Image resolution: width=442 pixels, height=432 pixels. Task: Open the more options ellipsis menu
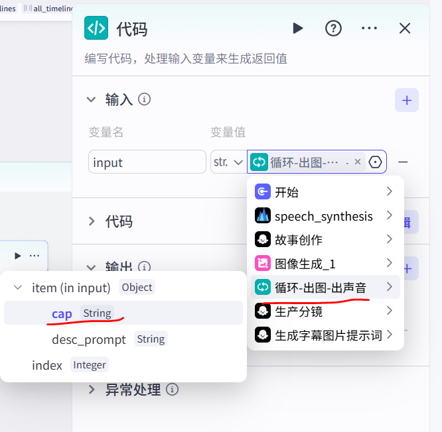[x=369, y=28]
